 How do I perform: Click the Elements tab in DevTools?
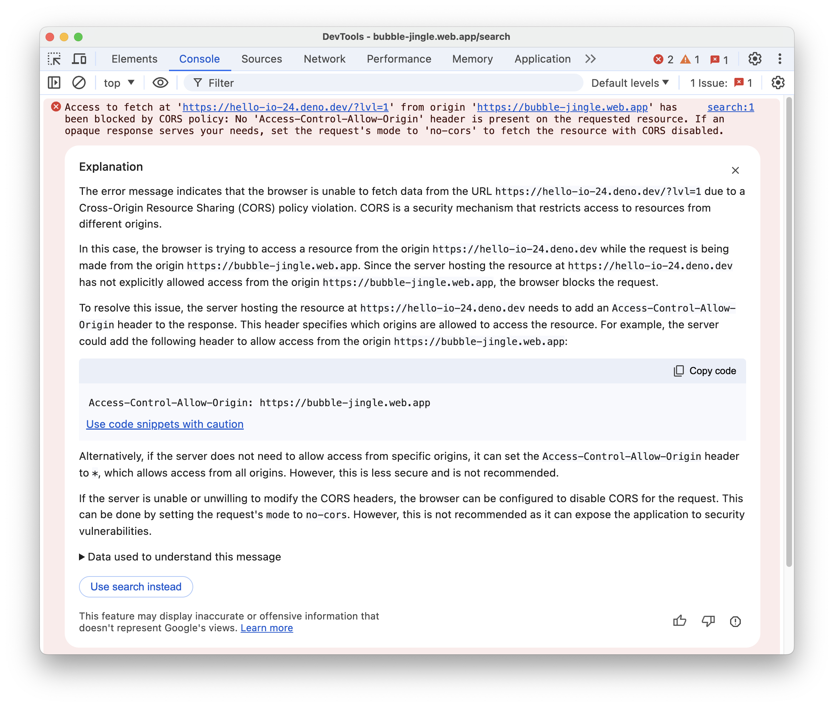point(134,59)
